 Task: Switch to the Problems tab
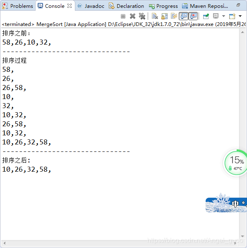18,6
